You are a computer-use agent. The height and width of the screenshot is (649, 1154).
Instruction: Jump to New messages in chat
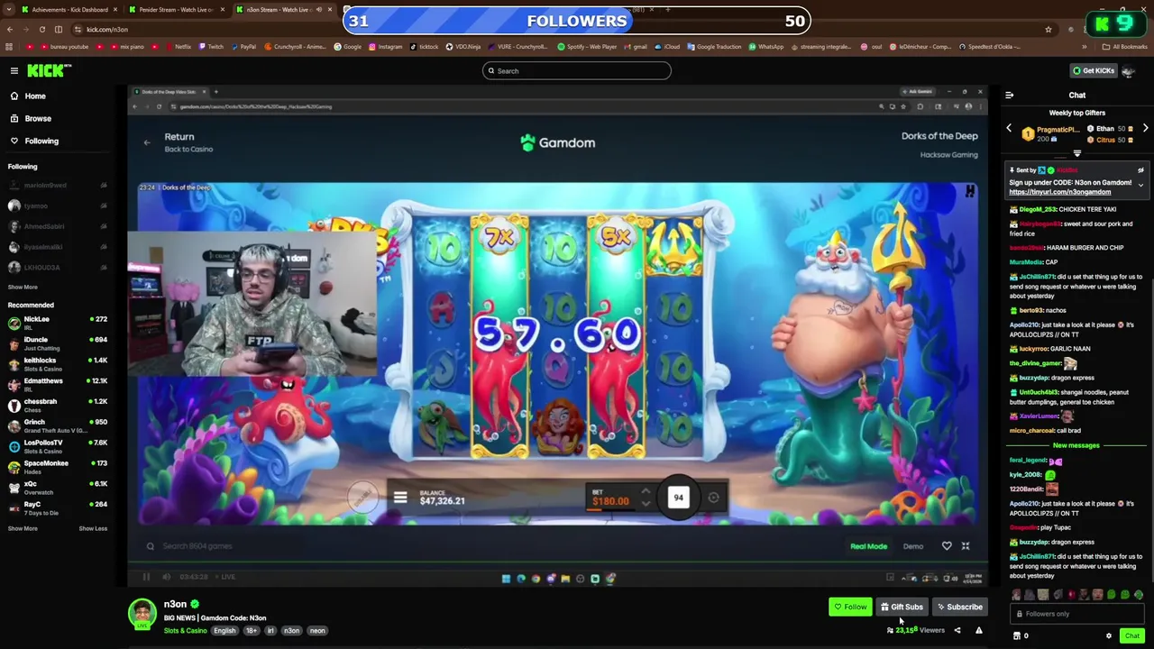(x=1076, y=445)
